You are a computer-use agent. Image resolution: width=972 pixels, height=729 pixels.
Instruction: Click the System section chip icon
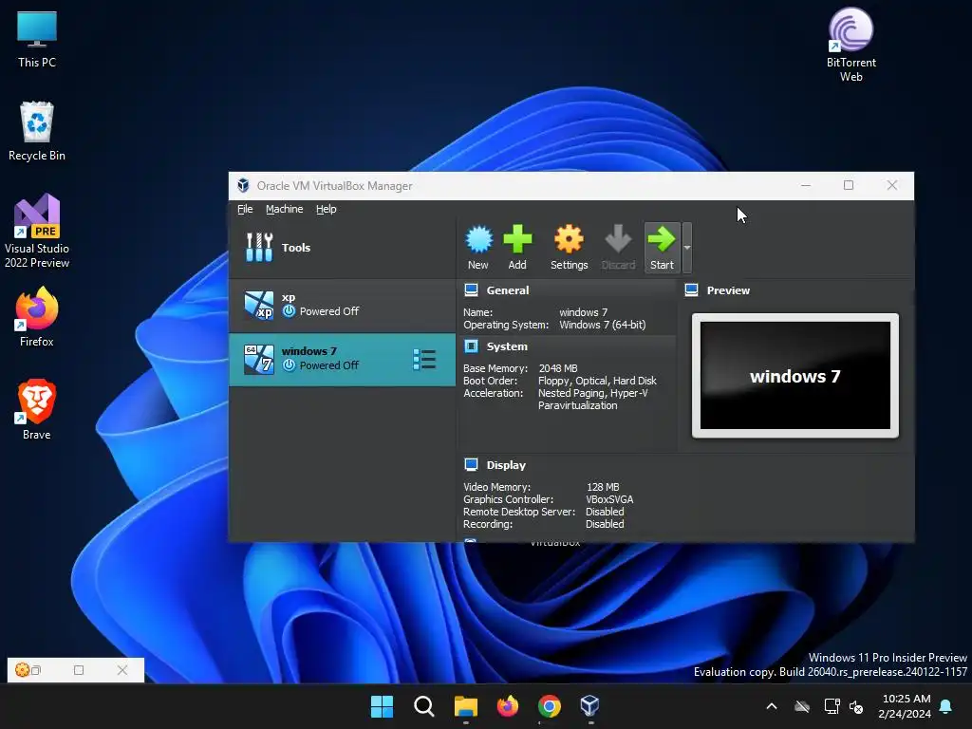[x=471, y=346]
